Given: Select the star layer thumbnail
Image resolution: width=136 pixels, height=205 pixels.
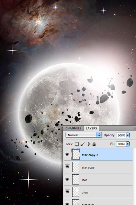Looking at the screenshot, I should click(76, 179).
